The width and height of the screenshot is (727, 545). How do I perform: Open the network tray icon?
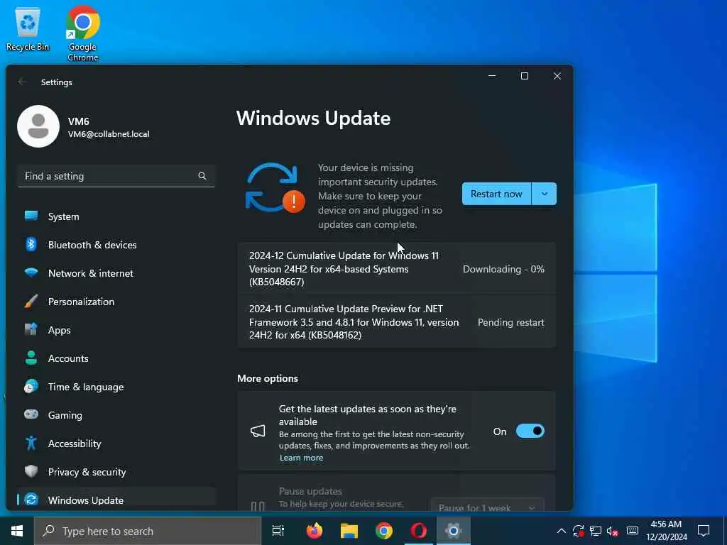tap(596, 531)
